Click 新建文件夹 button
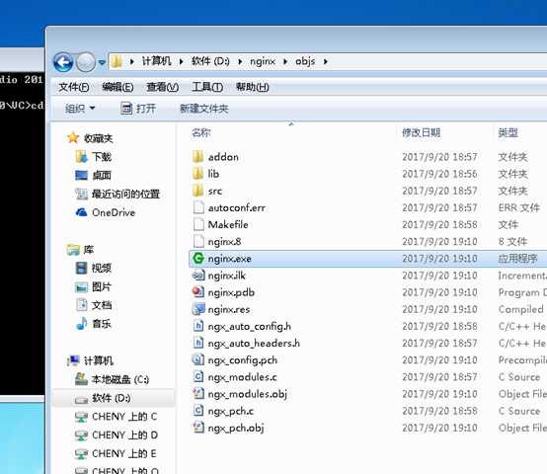The image size is (547, 474). point(204,109)
